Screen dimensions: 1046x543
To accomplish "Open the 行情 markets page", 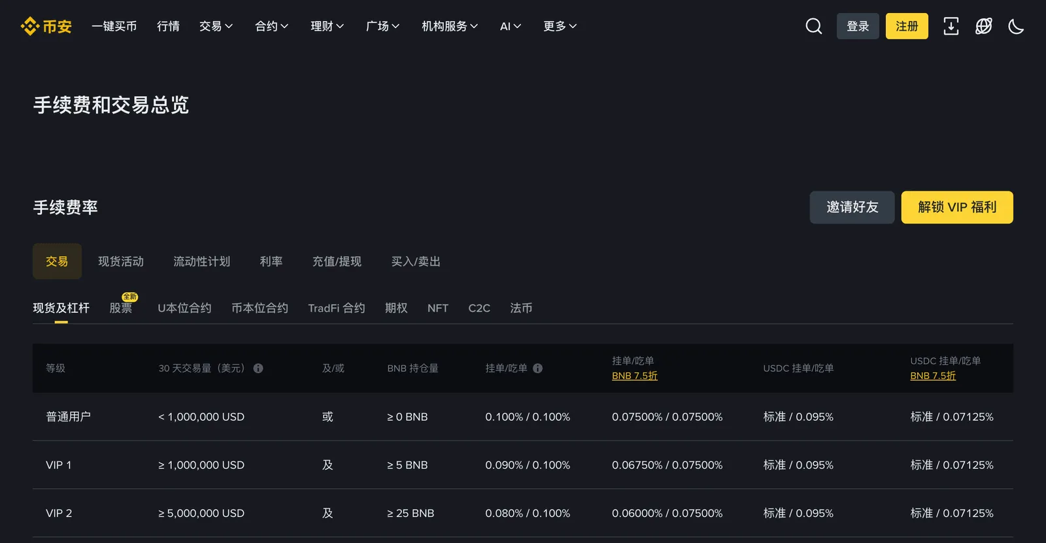I will 168,26.
